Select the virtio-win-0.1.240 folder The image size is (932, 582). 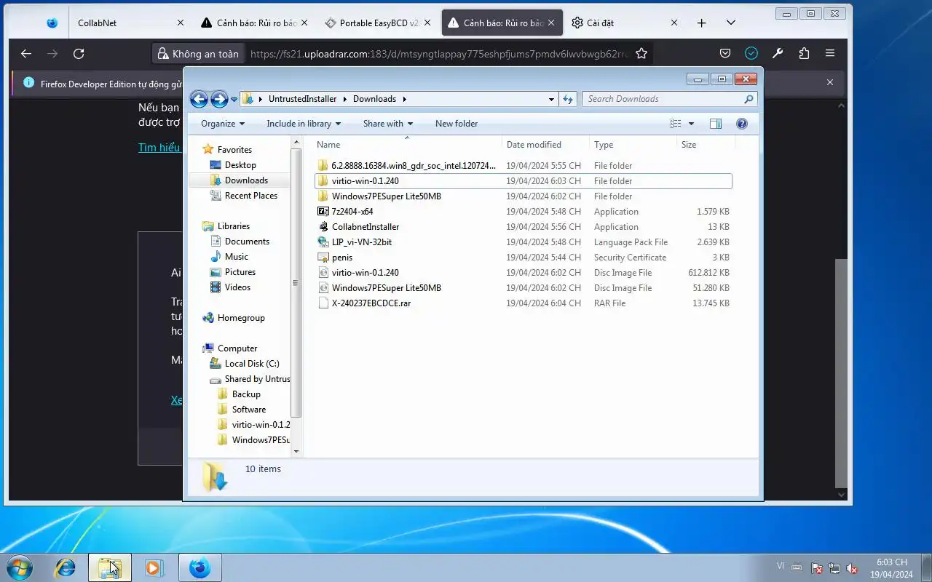(523, 181)
